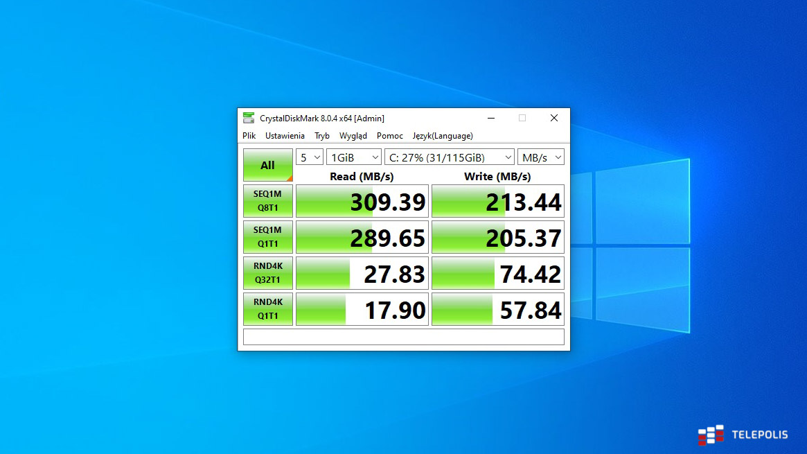This screenshot has height=454, width=807.
Task: Open the test count dropdown showing 5
Action: [x=310, y=157]
